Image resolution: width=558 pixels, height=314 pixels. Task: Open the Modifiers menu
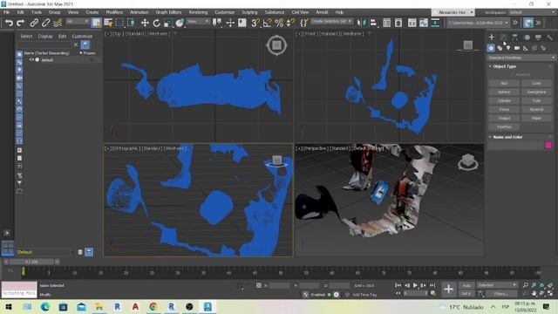(x=114, y=12)
